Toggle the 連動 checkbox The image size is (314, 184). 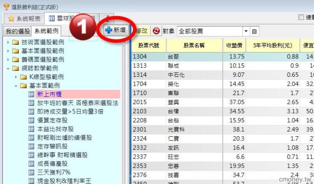pyautogui.click(x=301, y=17)
